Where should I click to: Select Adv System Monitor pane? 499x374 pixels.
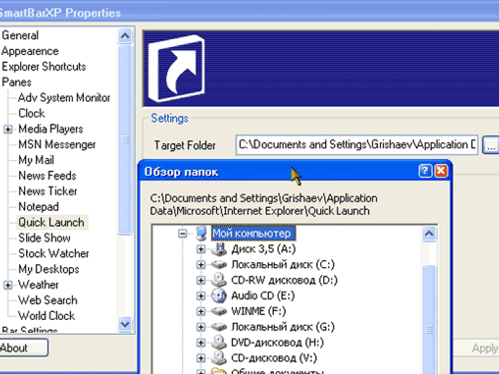[x=64, y=98]
